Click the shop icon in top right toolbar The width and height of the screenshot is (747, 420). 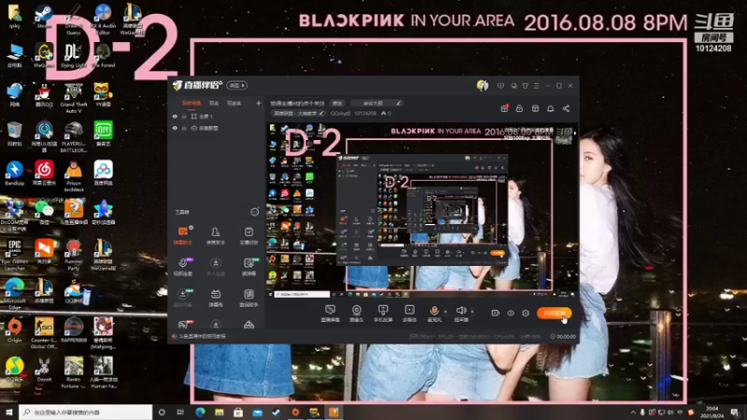point(535,108)
